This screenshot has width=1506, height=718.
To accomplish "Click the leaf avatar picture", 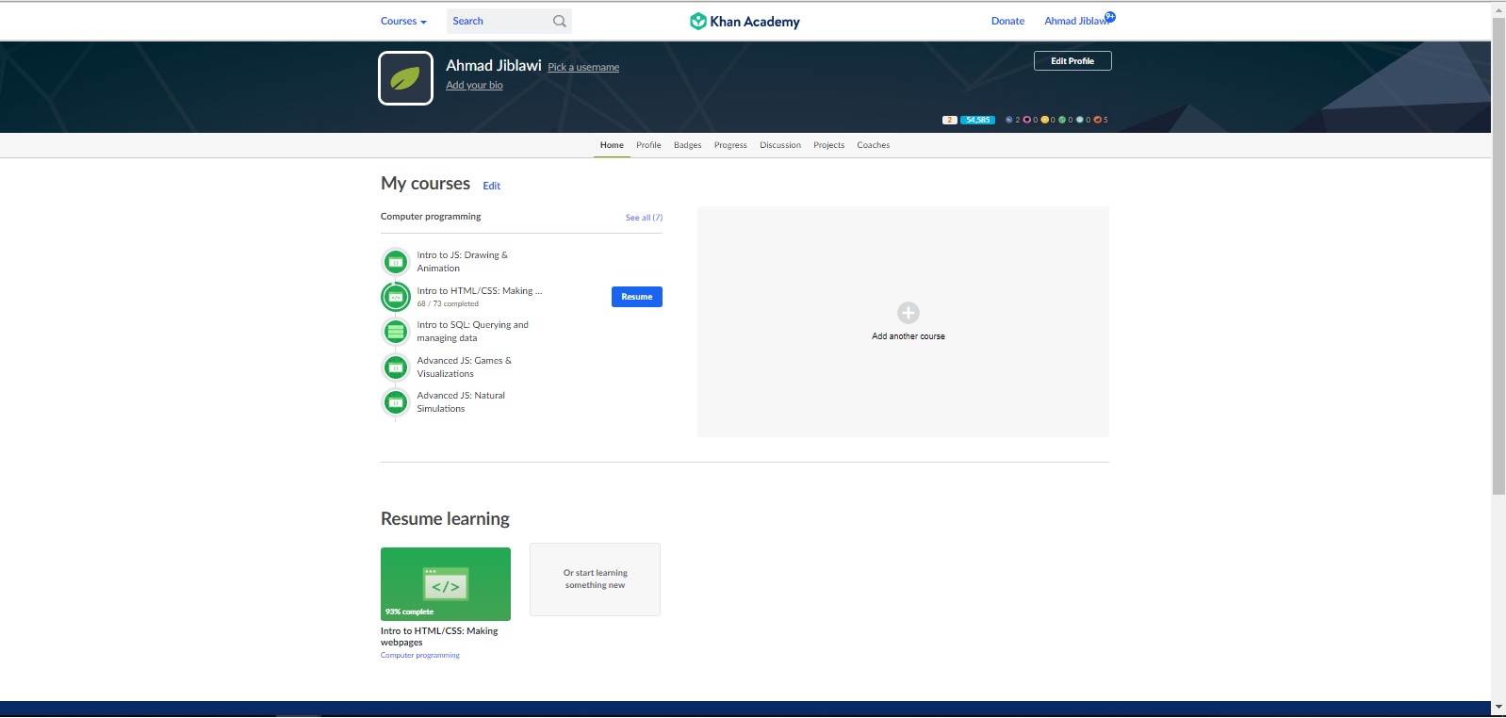I will click(405, 78).
